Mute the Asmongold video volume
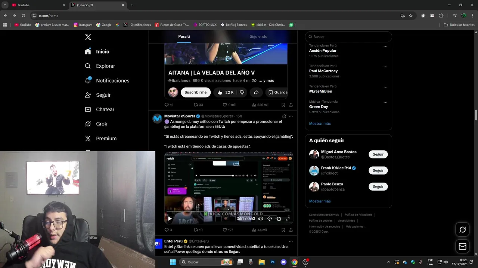 (261, 219)
